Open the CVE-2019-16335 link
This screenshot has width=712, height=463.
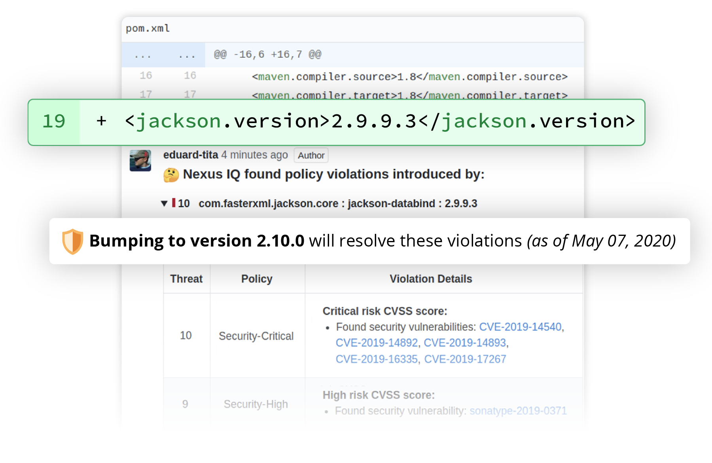(x=377, y=359)
